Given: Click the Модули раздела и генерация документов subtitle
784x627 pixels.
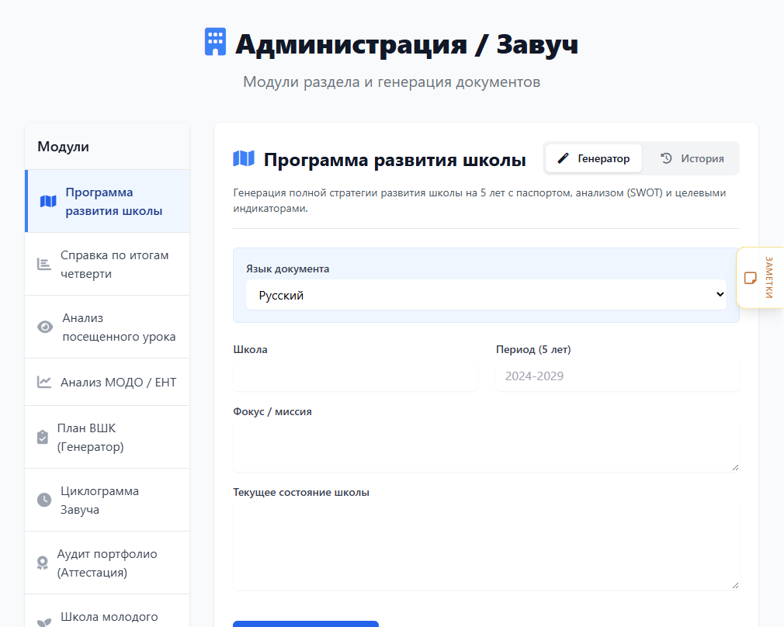Looking at the screenshot, I should (391, 81).
